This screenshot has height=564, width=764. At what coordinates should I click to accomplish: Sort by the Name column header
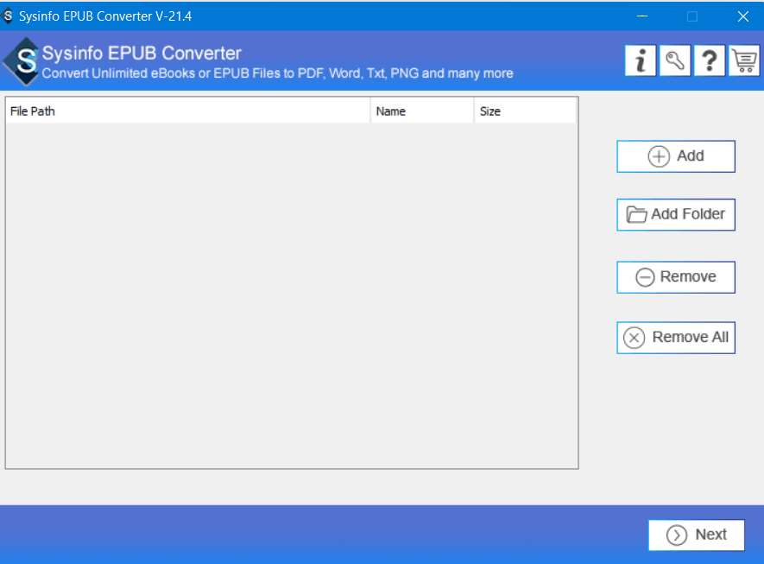(422, 111)
